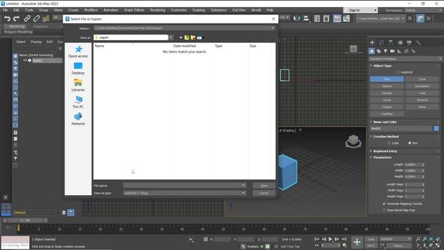The width and height of the screenshot is (444, 250).
Task: Open the History path dropdown
Action: tap(273, 28)
